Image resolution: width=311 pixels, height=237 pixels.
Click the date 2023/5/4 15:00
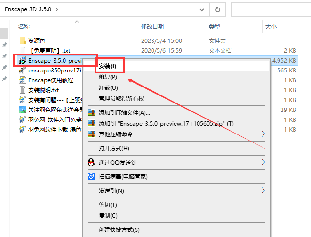(x=161, y=40)
